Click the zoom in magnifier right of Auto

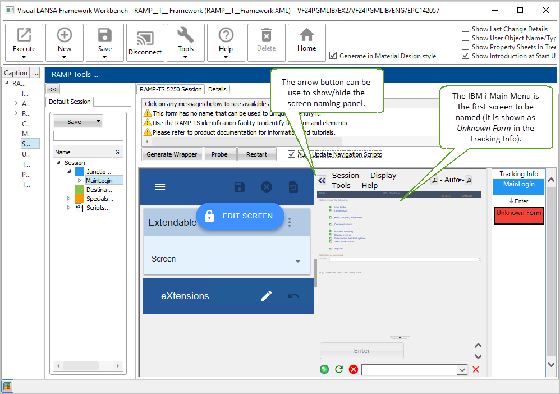point(469,181)
